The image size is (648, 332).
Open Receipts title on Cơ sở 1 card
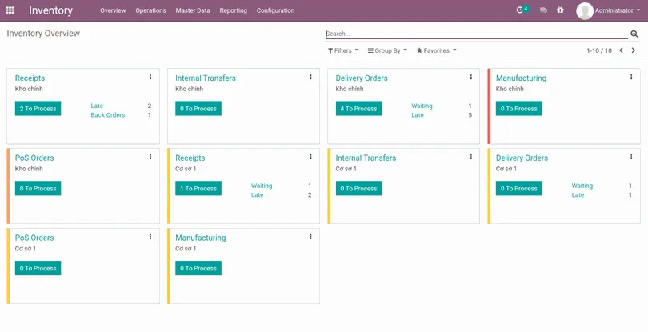[190, 158]
